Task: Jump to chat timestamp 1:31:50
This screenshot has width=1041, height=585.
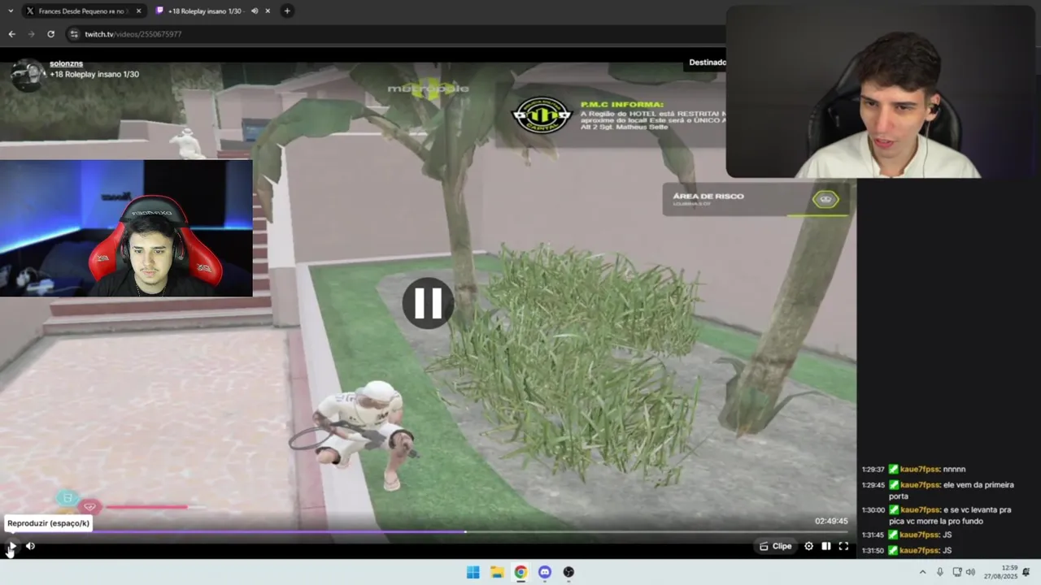Action: pyautogui.click(x=873, y=551)
